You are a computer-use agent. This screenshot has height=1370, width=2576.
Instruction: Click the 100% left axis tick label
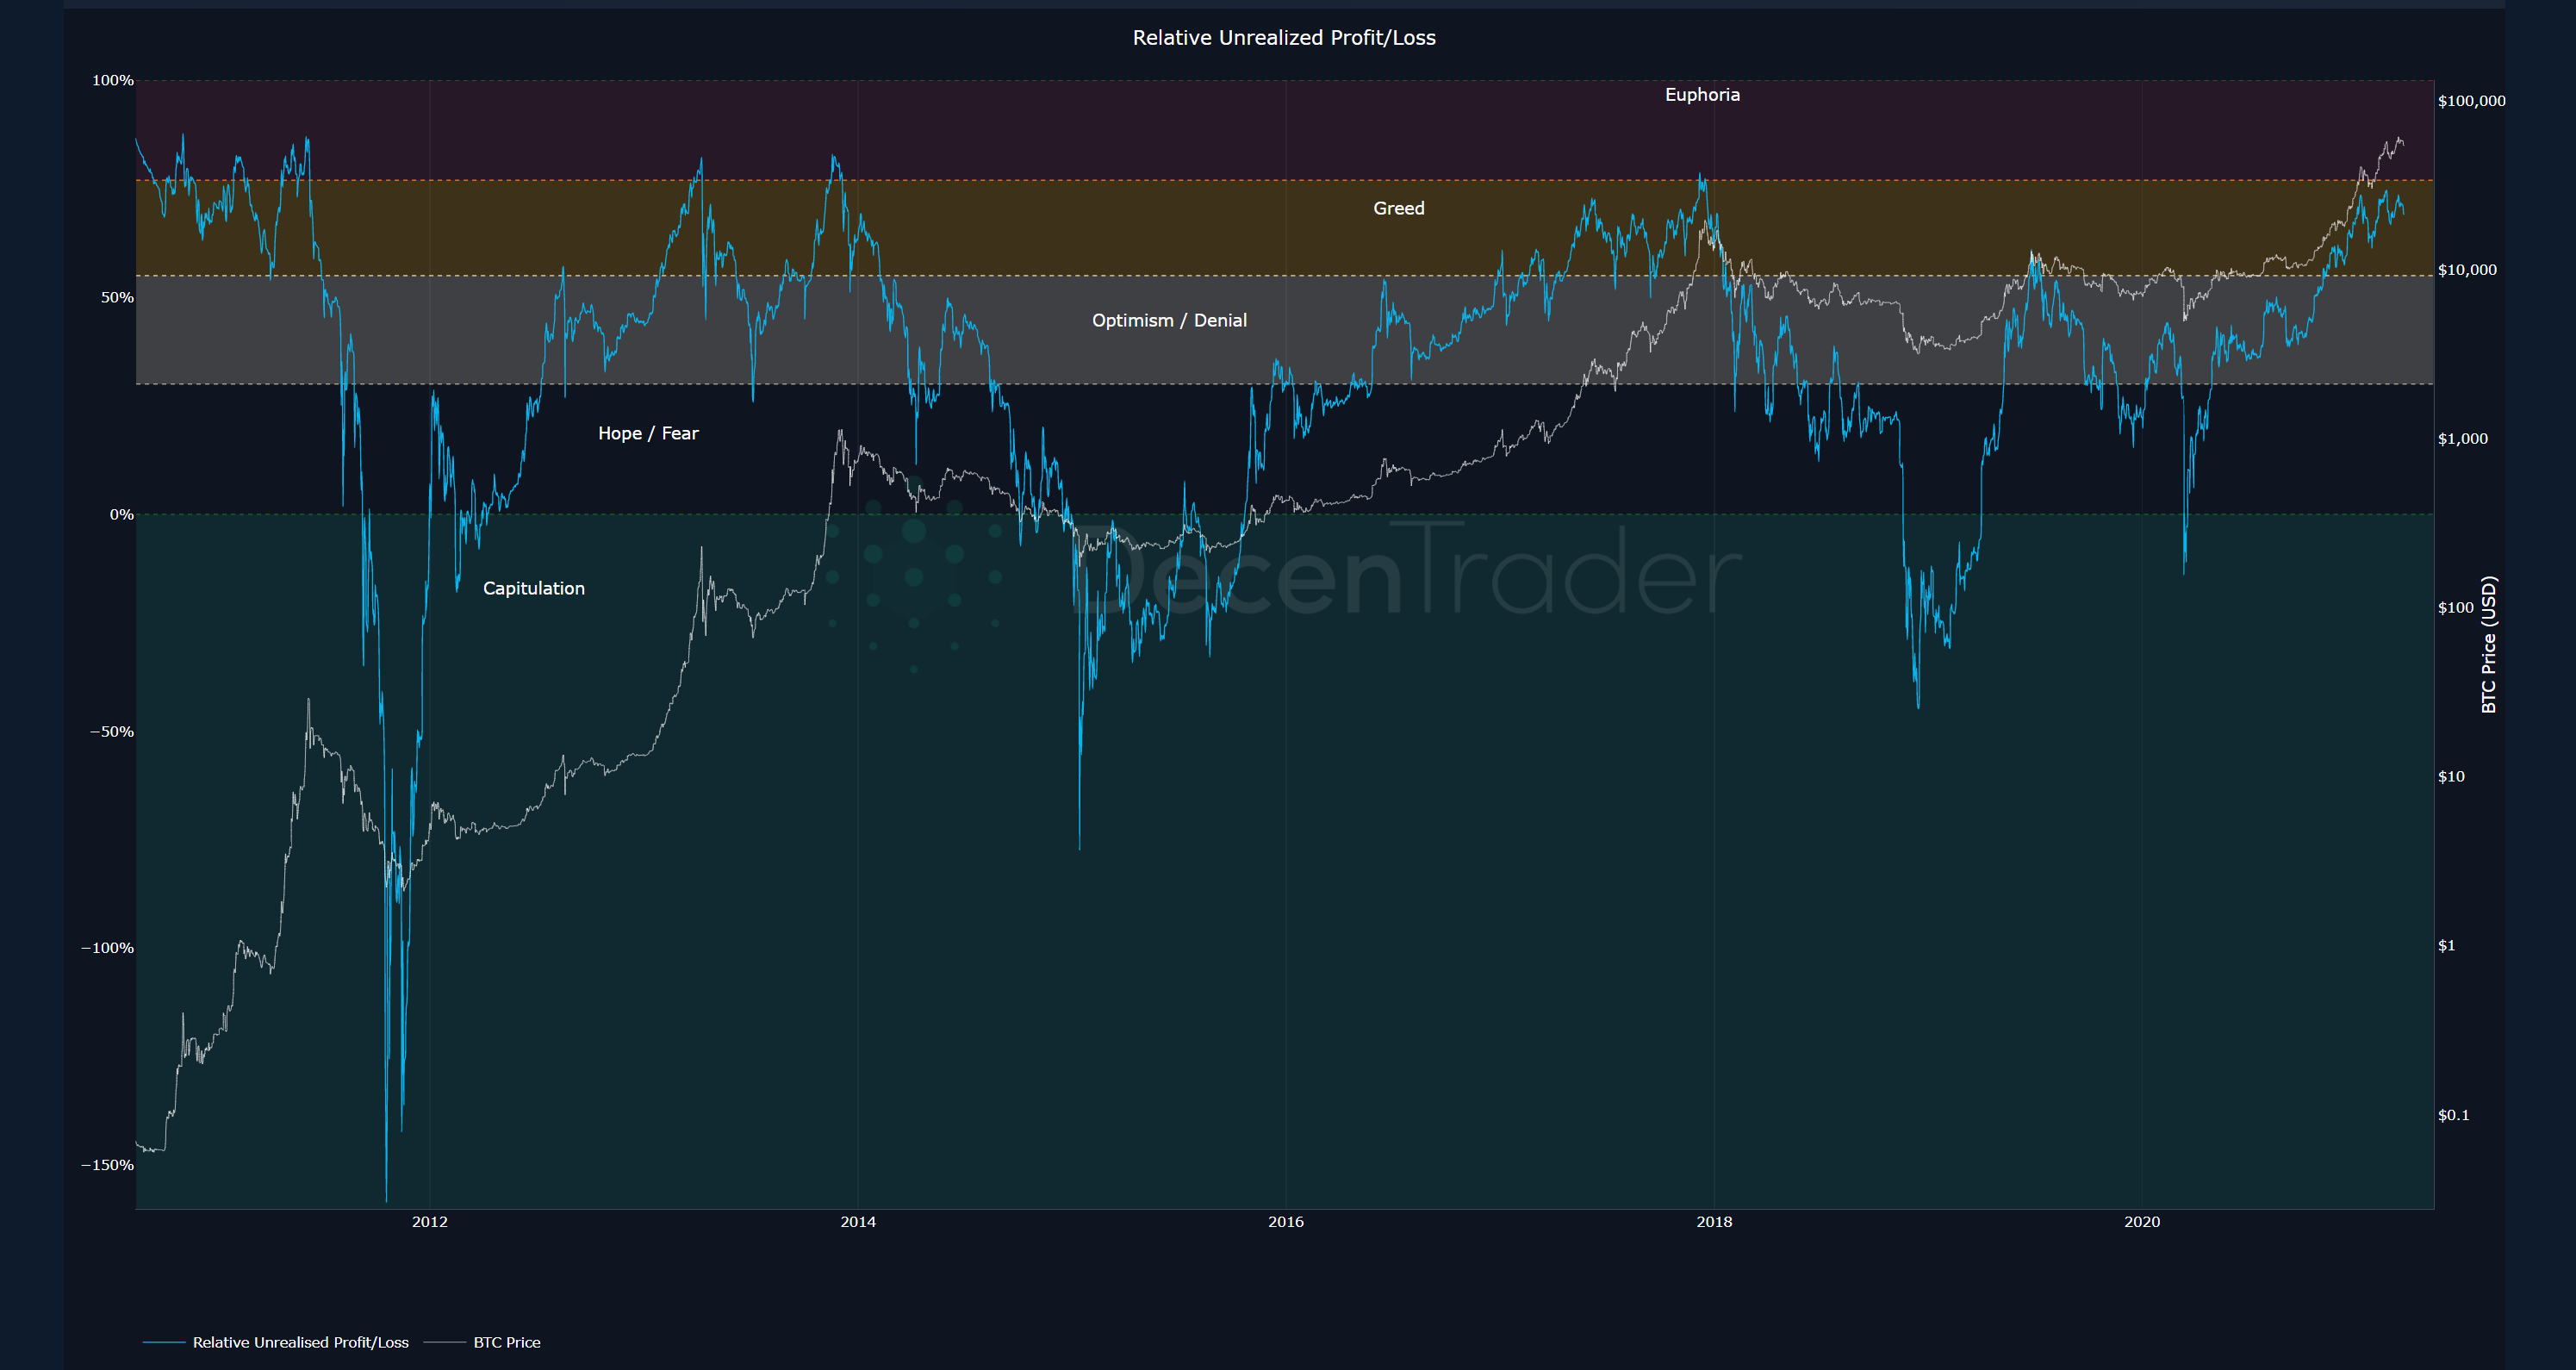(x=112, y=80)
